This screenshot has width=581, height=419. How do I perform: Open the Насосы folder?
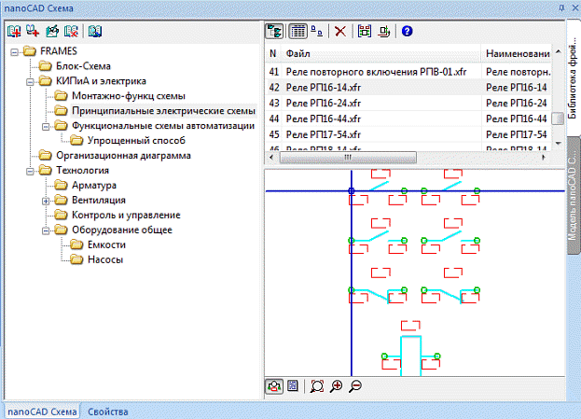(105, 259)
